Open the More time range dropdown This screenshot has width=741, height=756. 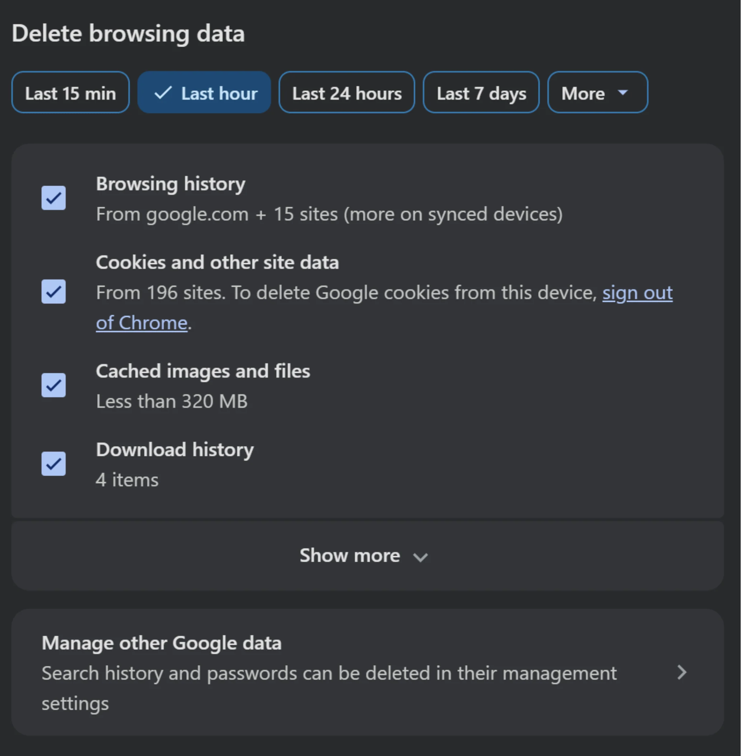597,93
